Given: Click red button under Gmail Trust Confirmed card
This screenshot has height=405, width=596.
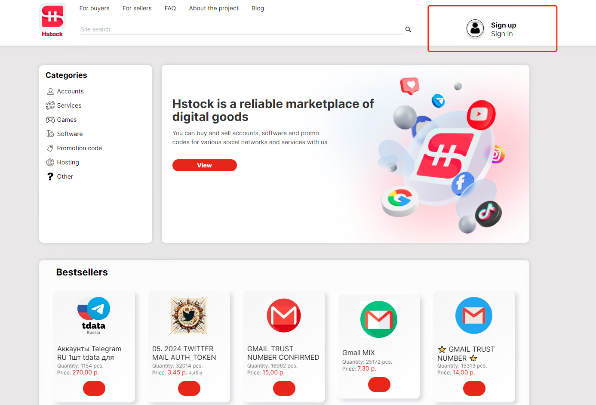Looking at the screenshot, I should [284, 388].
